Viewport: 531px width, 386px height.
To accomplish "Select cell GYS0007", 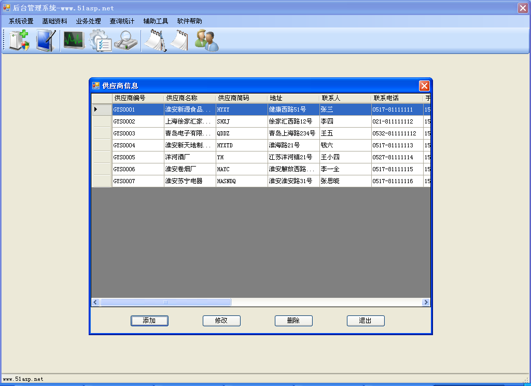I will pyautogui.click(x=138, y=181).
